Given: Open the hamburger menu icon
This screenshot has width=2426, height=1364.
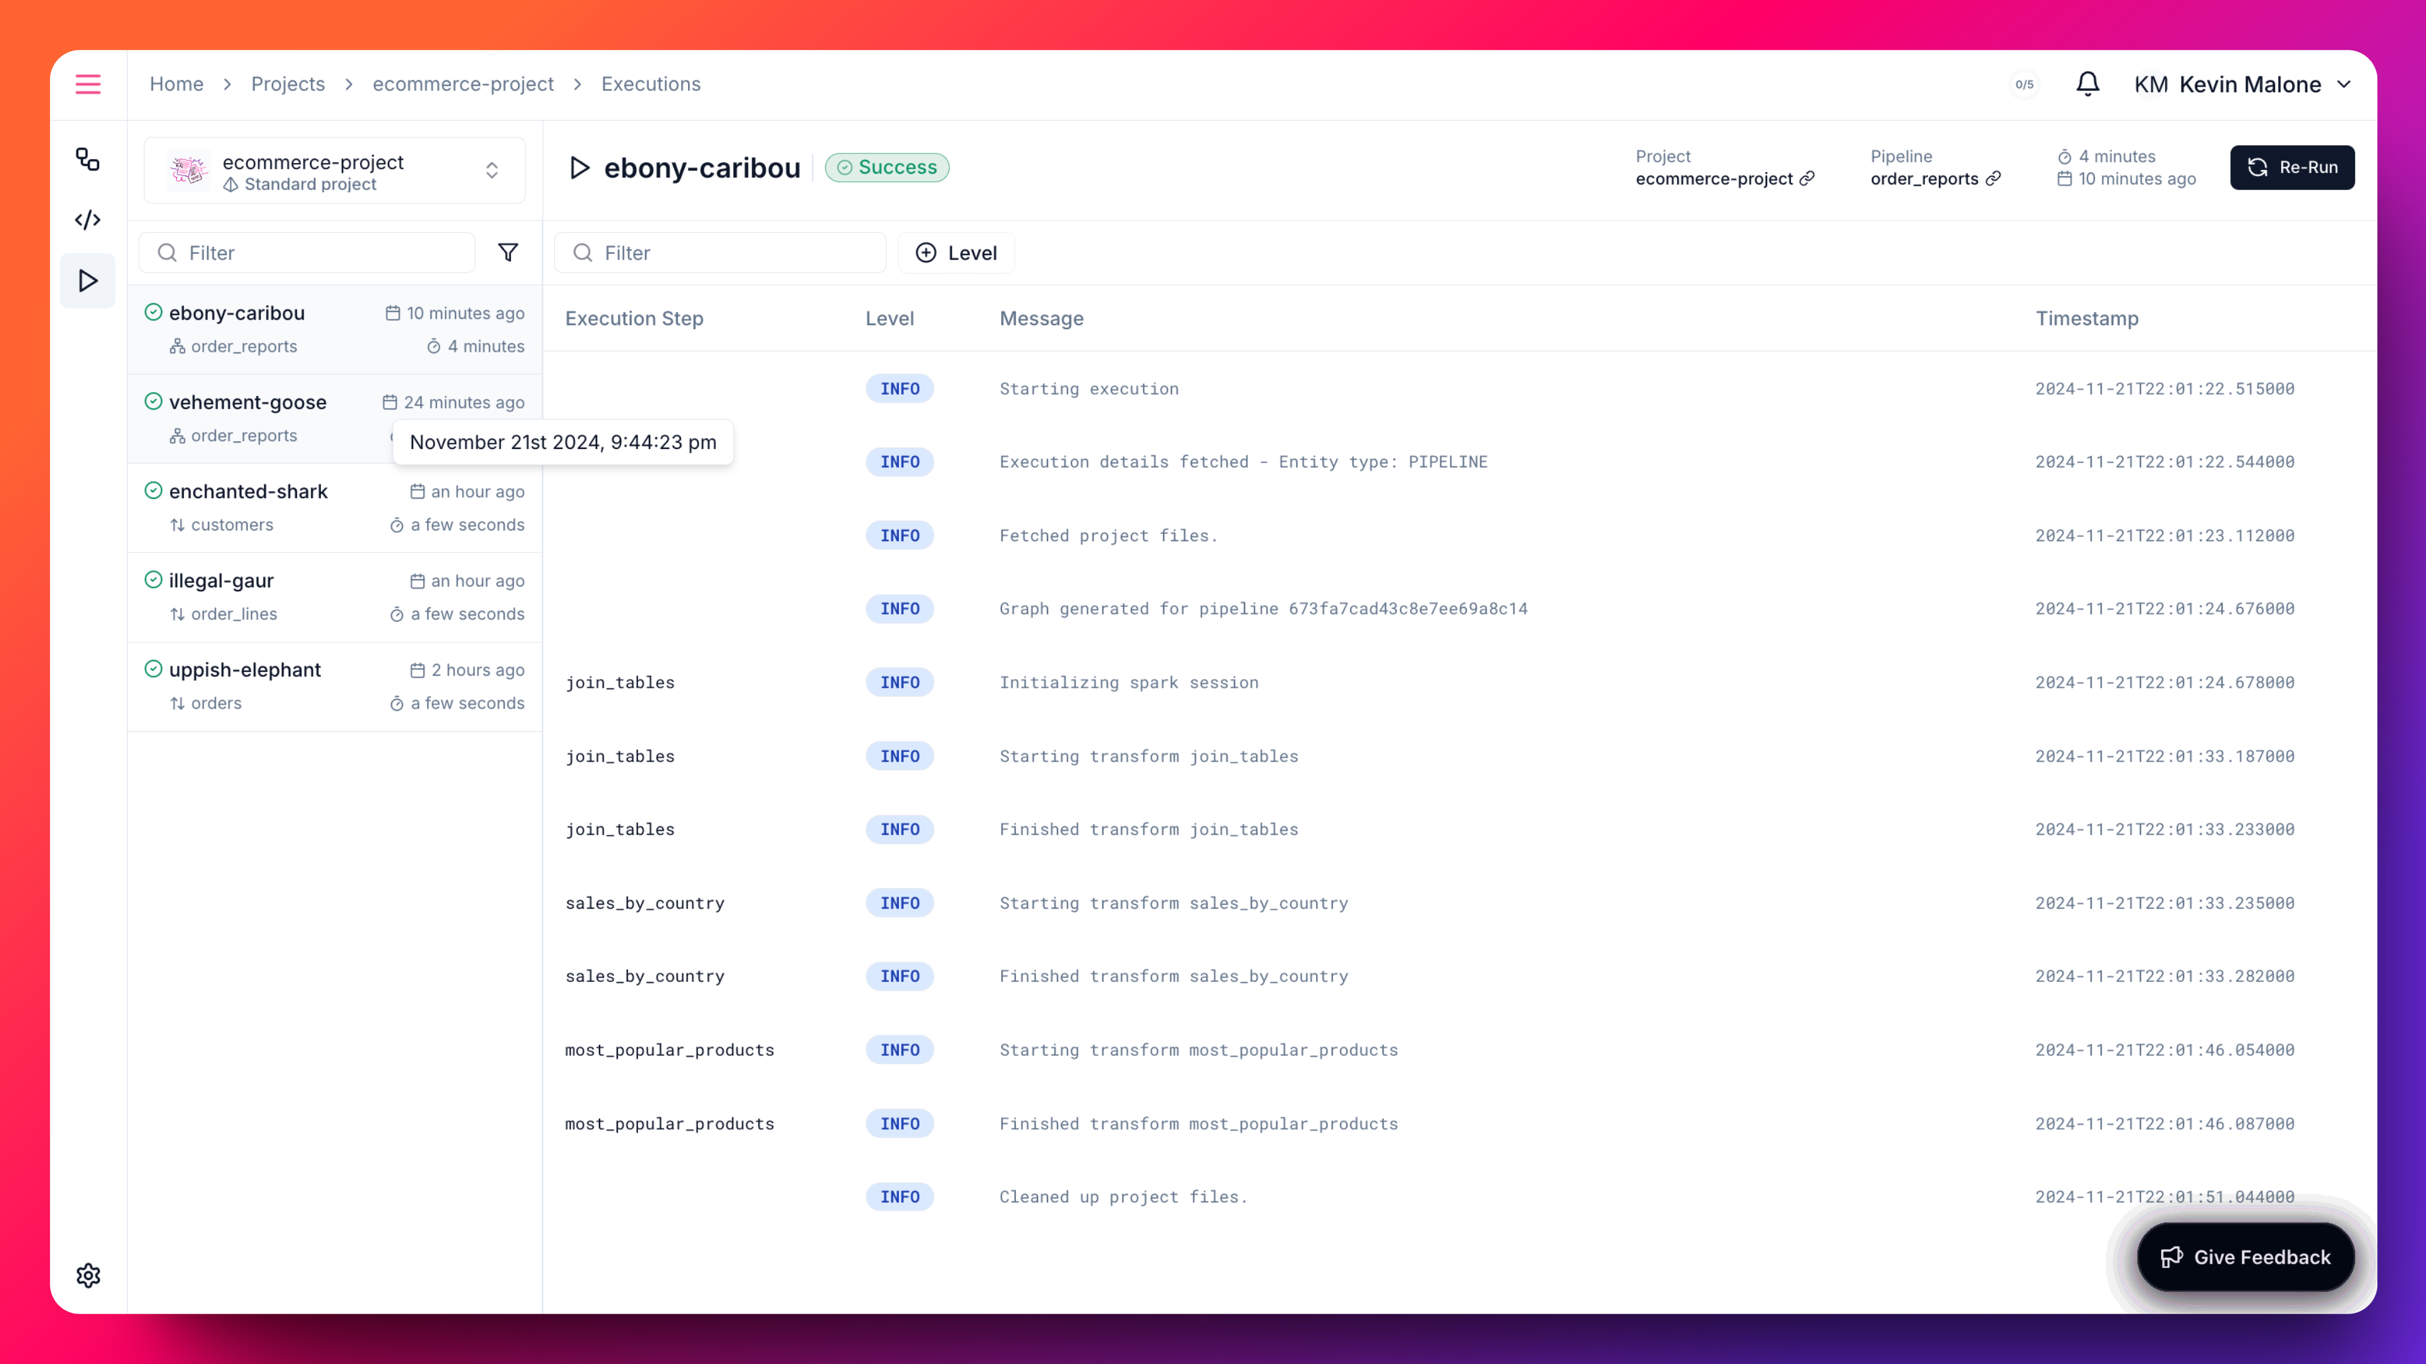Looking at the screenshot, I should pyautogui.click(x=88, y=85).
